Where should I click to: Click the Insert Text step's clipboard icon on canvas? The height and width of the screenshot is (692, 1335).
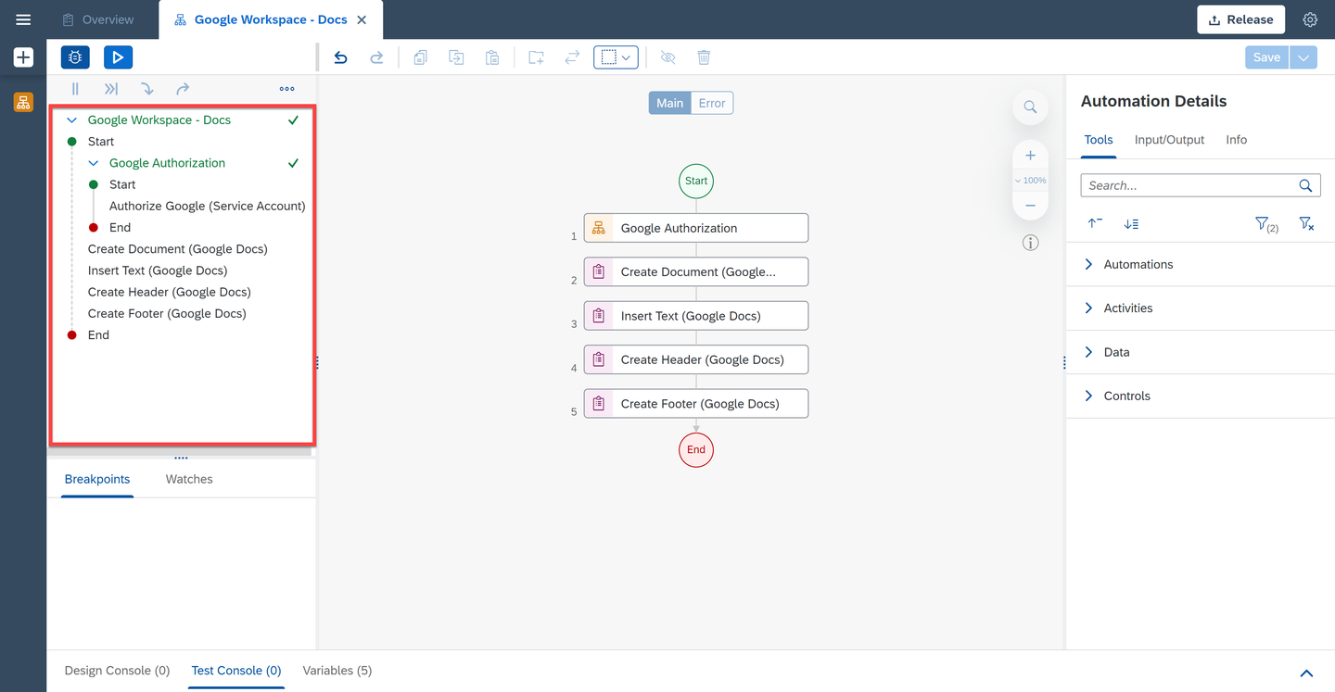(599, 316)
